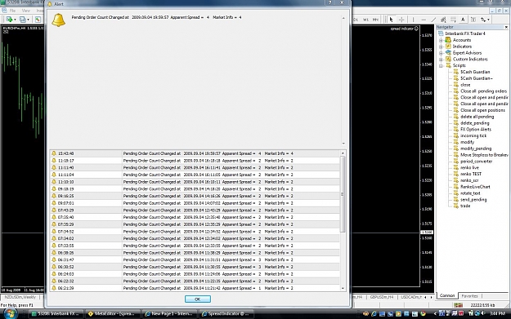Click OK to dismiss the Alert dialog
The height and width of the screenshot is (319, 511).
click(x=198, y=299)
